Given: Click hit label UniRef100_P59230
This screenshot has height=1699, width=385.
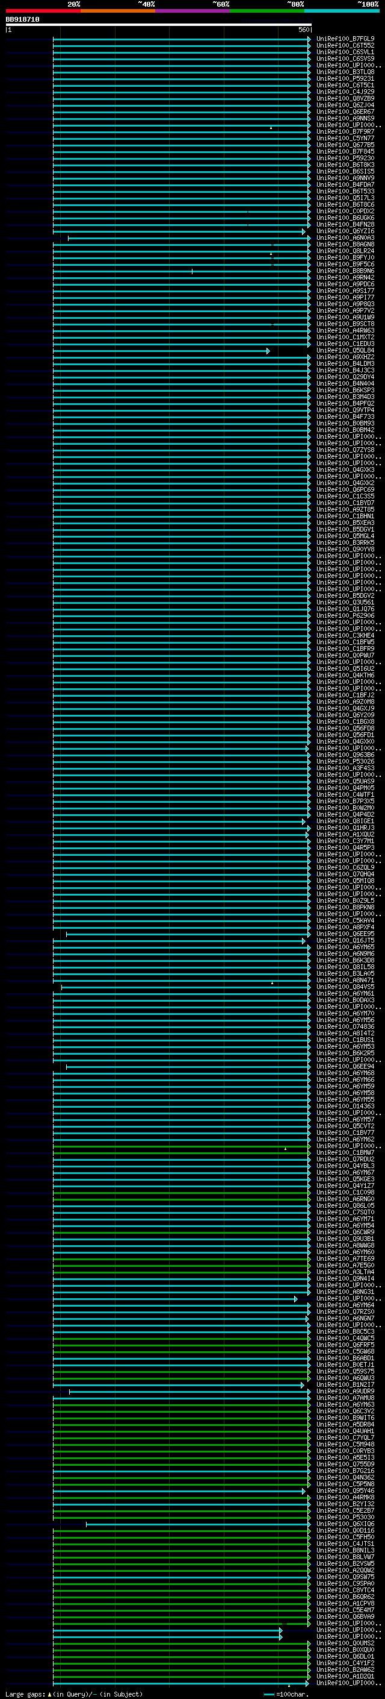Looking at the screenshot, I should click(x=345, y=159).
